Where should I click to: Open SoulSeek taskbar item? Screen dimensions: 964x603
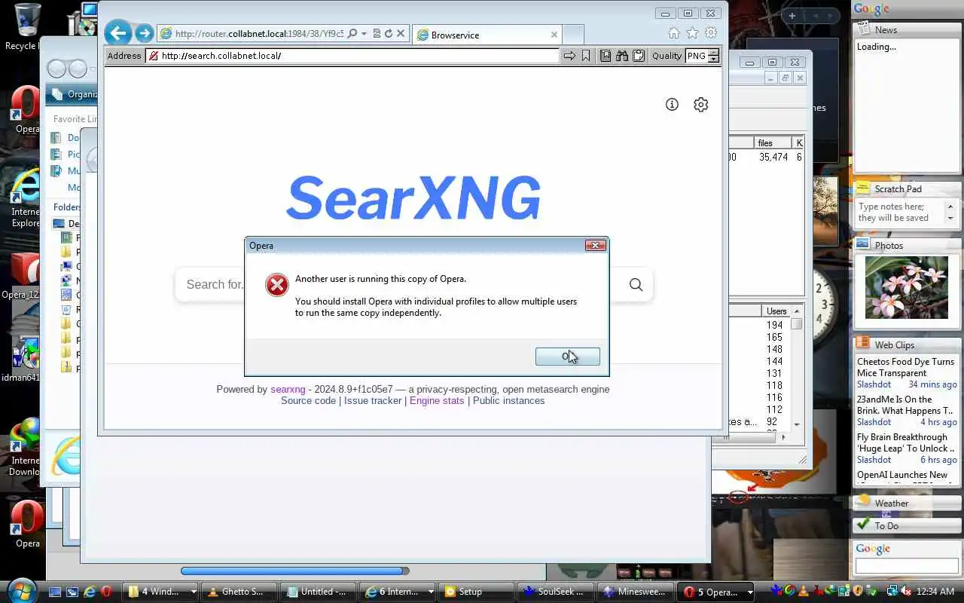pyautogui.click(x=555, y=592)
